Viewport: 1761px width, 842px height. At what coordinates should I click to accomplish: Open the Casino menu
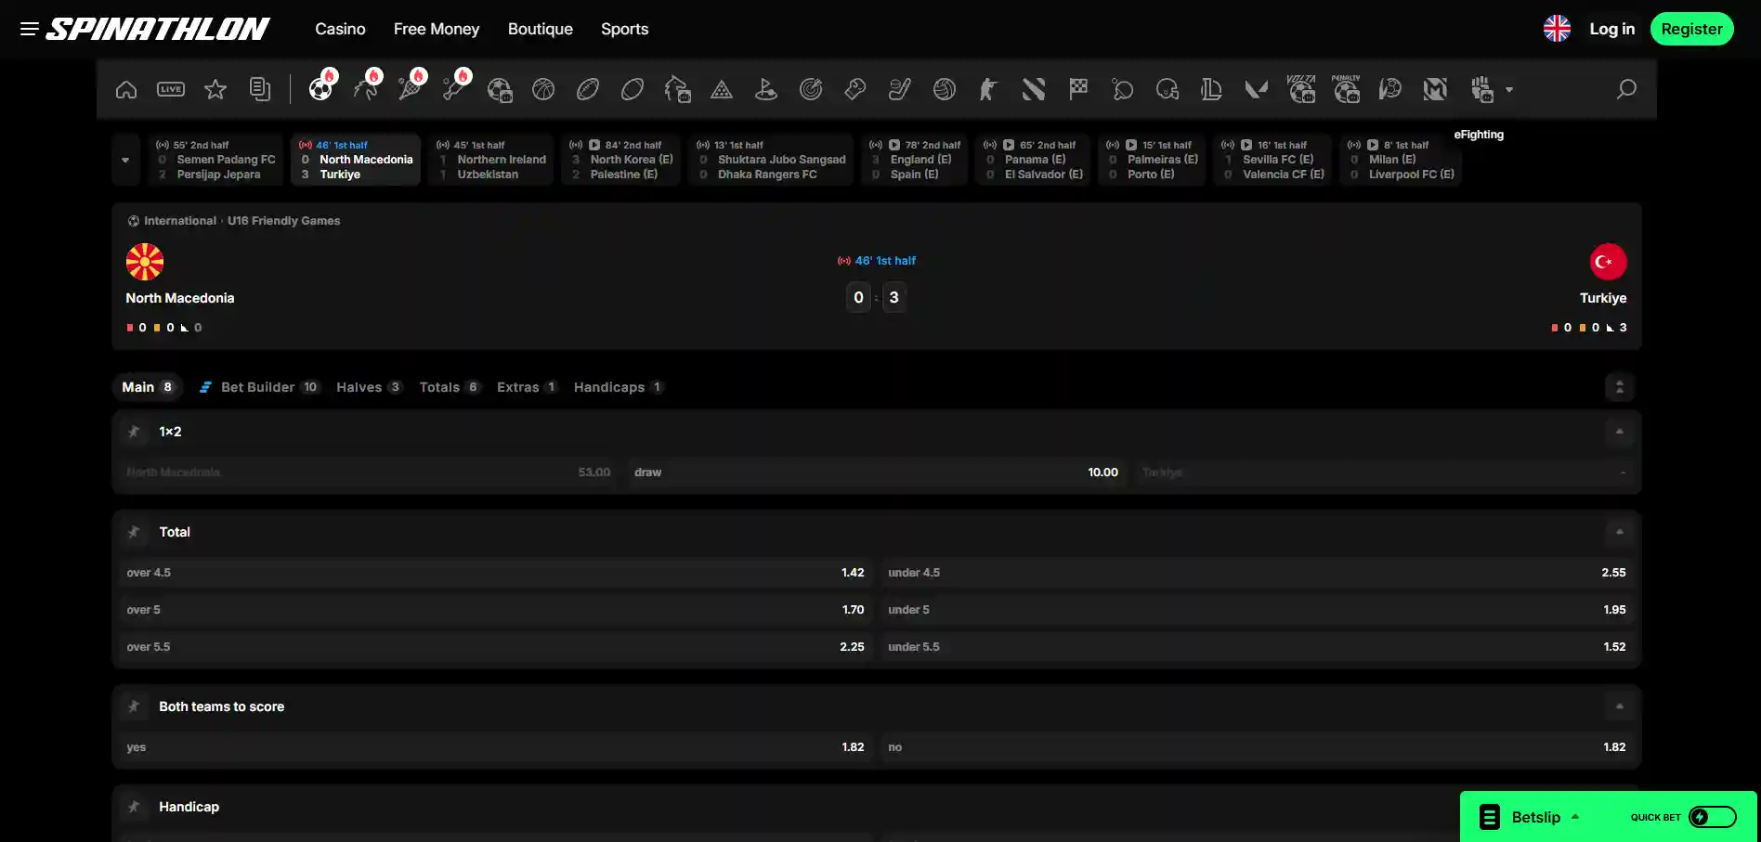[340, 29]
